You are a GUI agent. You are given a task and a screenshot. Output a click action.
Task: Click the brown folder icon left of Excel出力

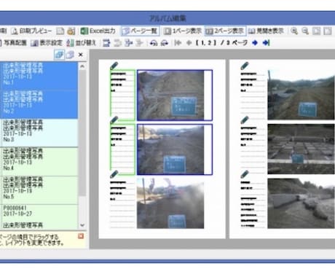point(71,31)
